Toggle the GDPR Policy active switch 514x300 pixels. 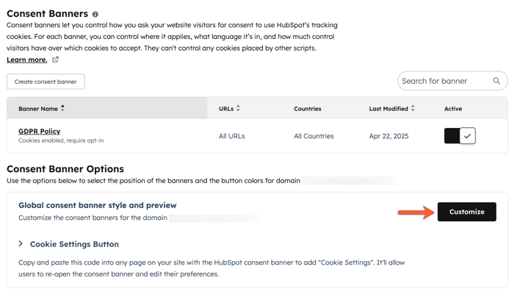pyautogui.click(x=460, y=136)
